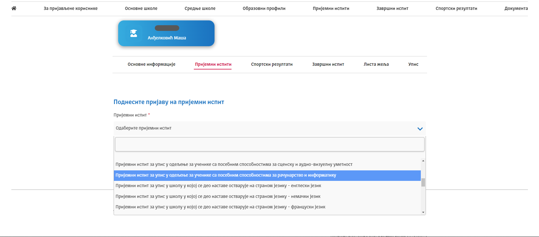Go to the home page icon
Viewport: 539px width, 237px height.
pos(14,8)
